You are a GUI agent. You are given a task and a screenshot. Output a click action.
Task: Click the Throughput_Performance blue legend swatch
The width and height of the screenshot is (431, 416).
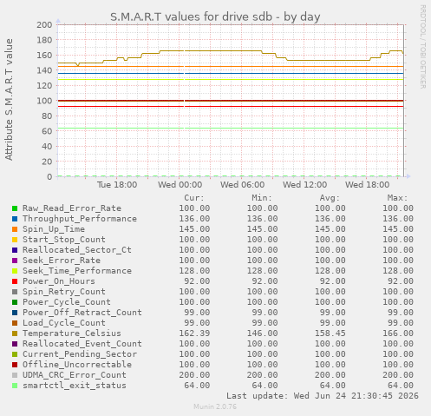(x=15, y=219)
